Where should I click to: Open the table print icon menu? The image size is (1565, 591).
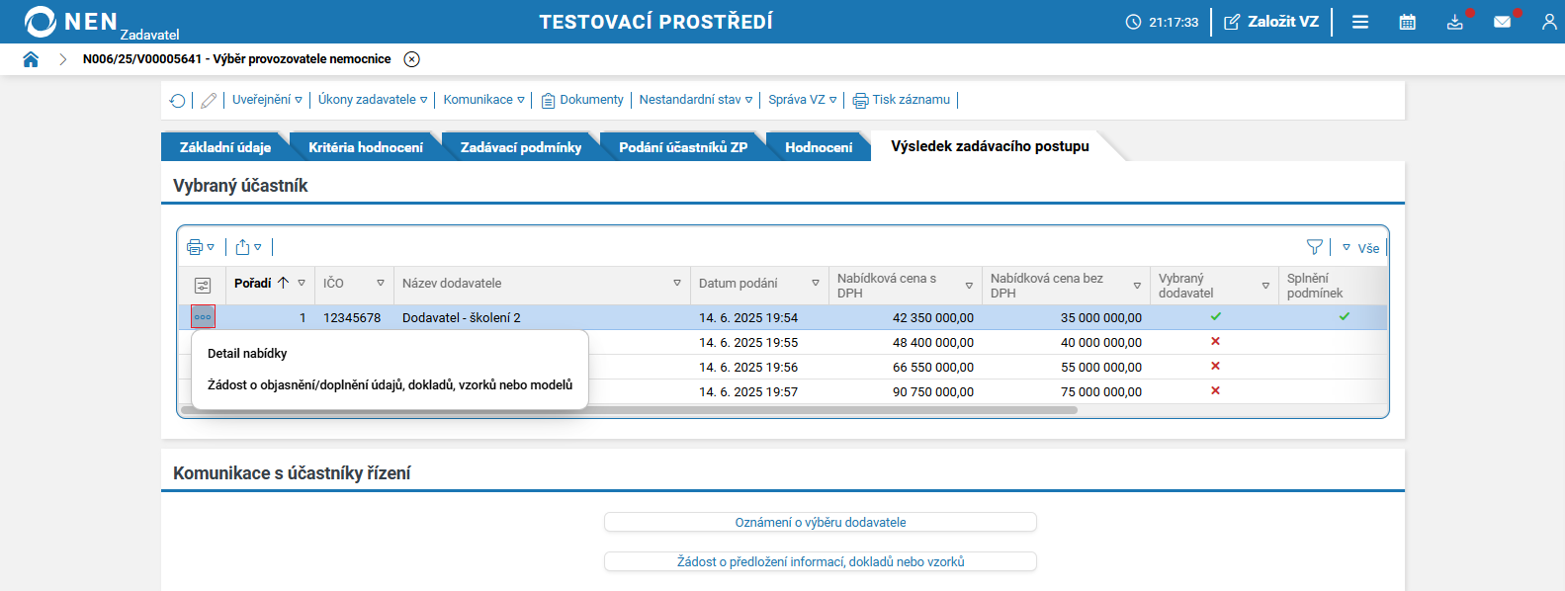[x=201, y=247]
